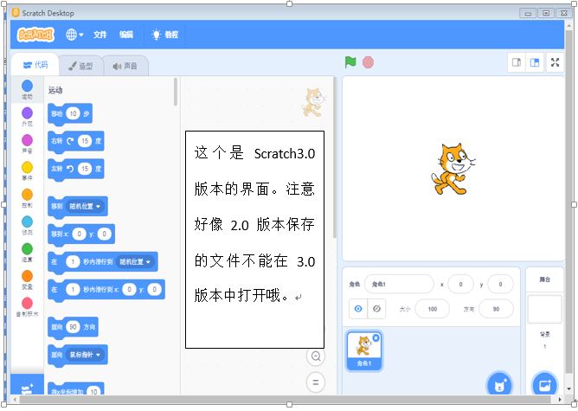Select the pink My Blocks category
The image size is (578, 411).
(x=27, y=307)
